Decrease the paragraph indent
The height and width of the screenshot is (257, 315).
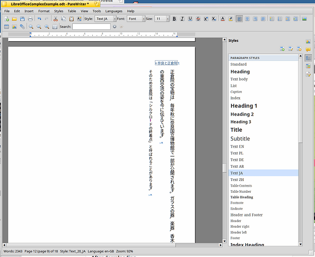tap(288, 19)
